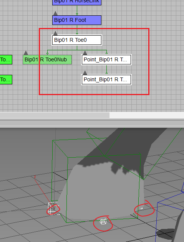Select the lower Point_Bip01 R T node

click(106, 79)
